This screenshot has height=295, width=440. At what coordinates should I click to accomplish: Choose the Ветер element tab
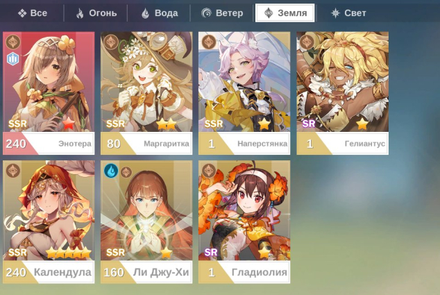pos(222,13)
